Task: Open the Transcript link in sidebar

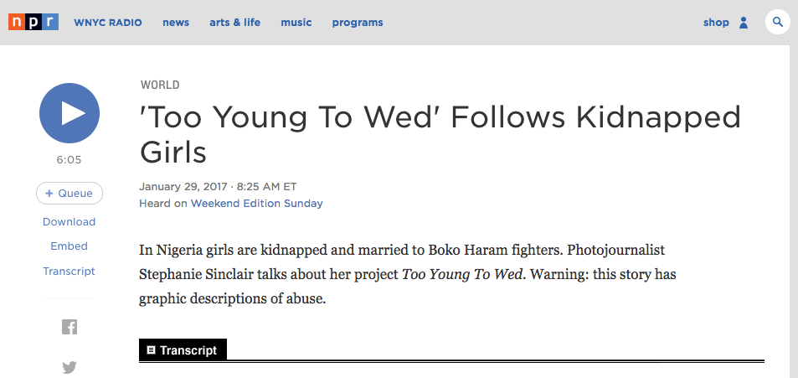Action: [70, 271]
